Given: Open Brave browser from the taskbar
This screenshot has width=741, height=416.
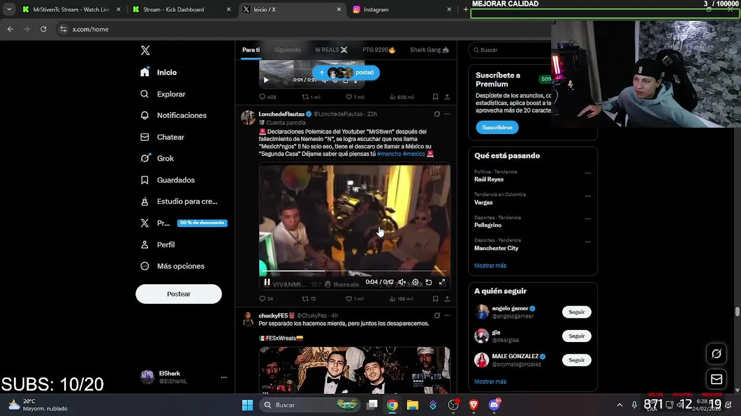Looking at the screenshot, I should [474, 405].
